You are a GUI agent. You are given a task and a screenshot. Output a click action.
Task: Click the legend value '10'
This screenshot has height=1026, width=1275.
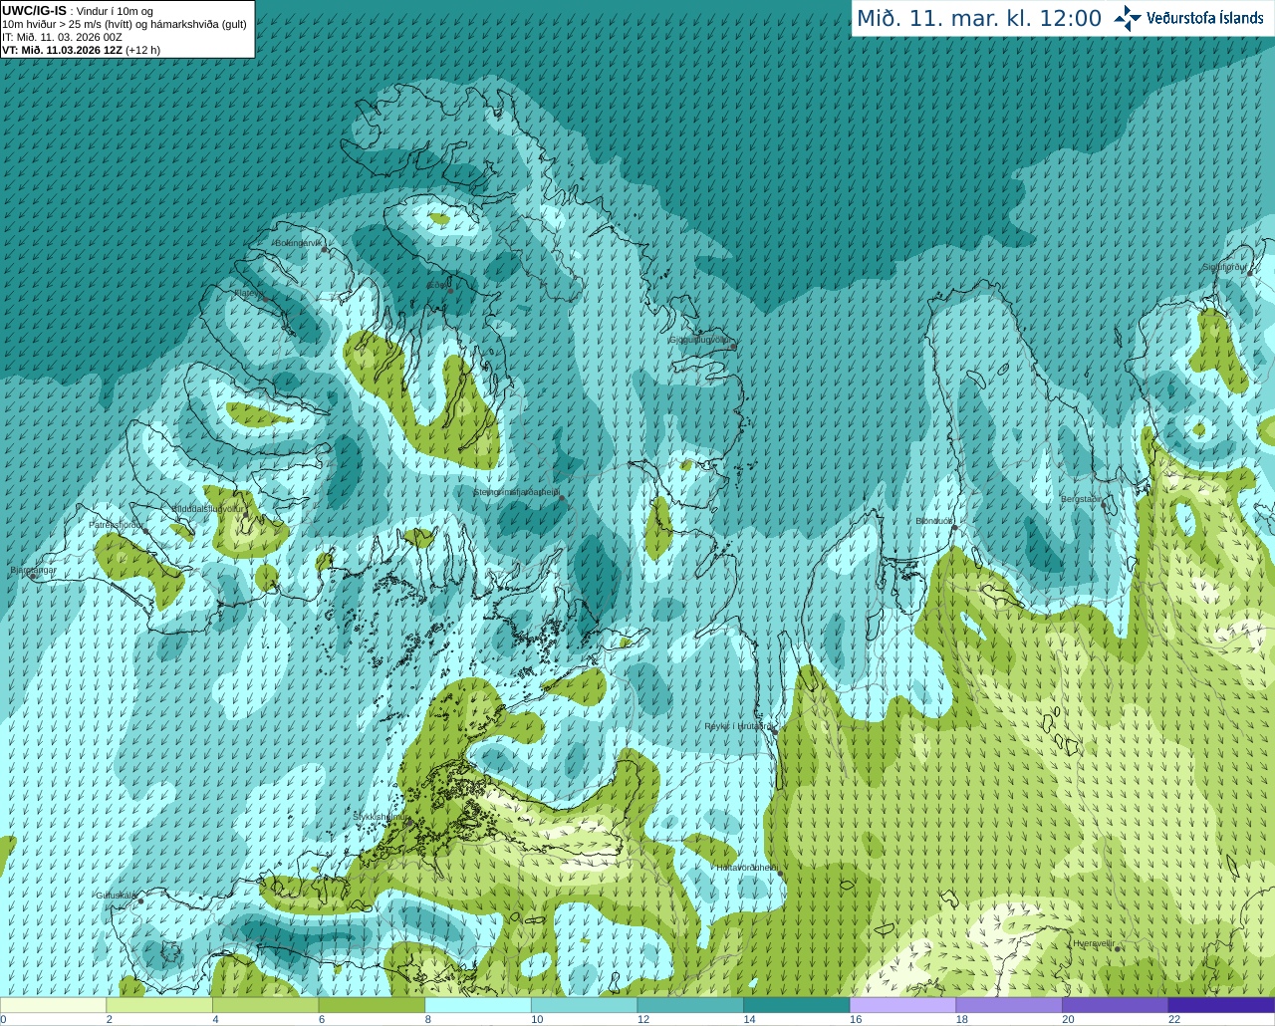point(537,1019)
